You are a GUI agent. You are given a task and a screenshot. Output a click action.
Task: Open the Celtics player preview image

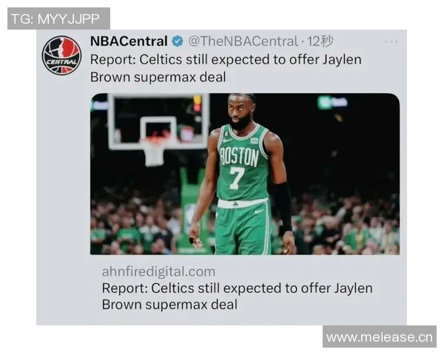pos(245,174)
